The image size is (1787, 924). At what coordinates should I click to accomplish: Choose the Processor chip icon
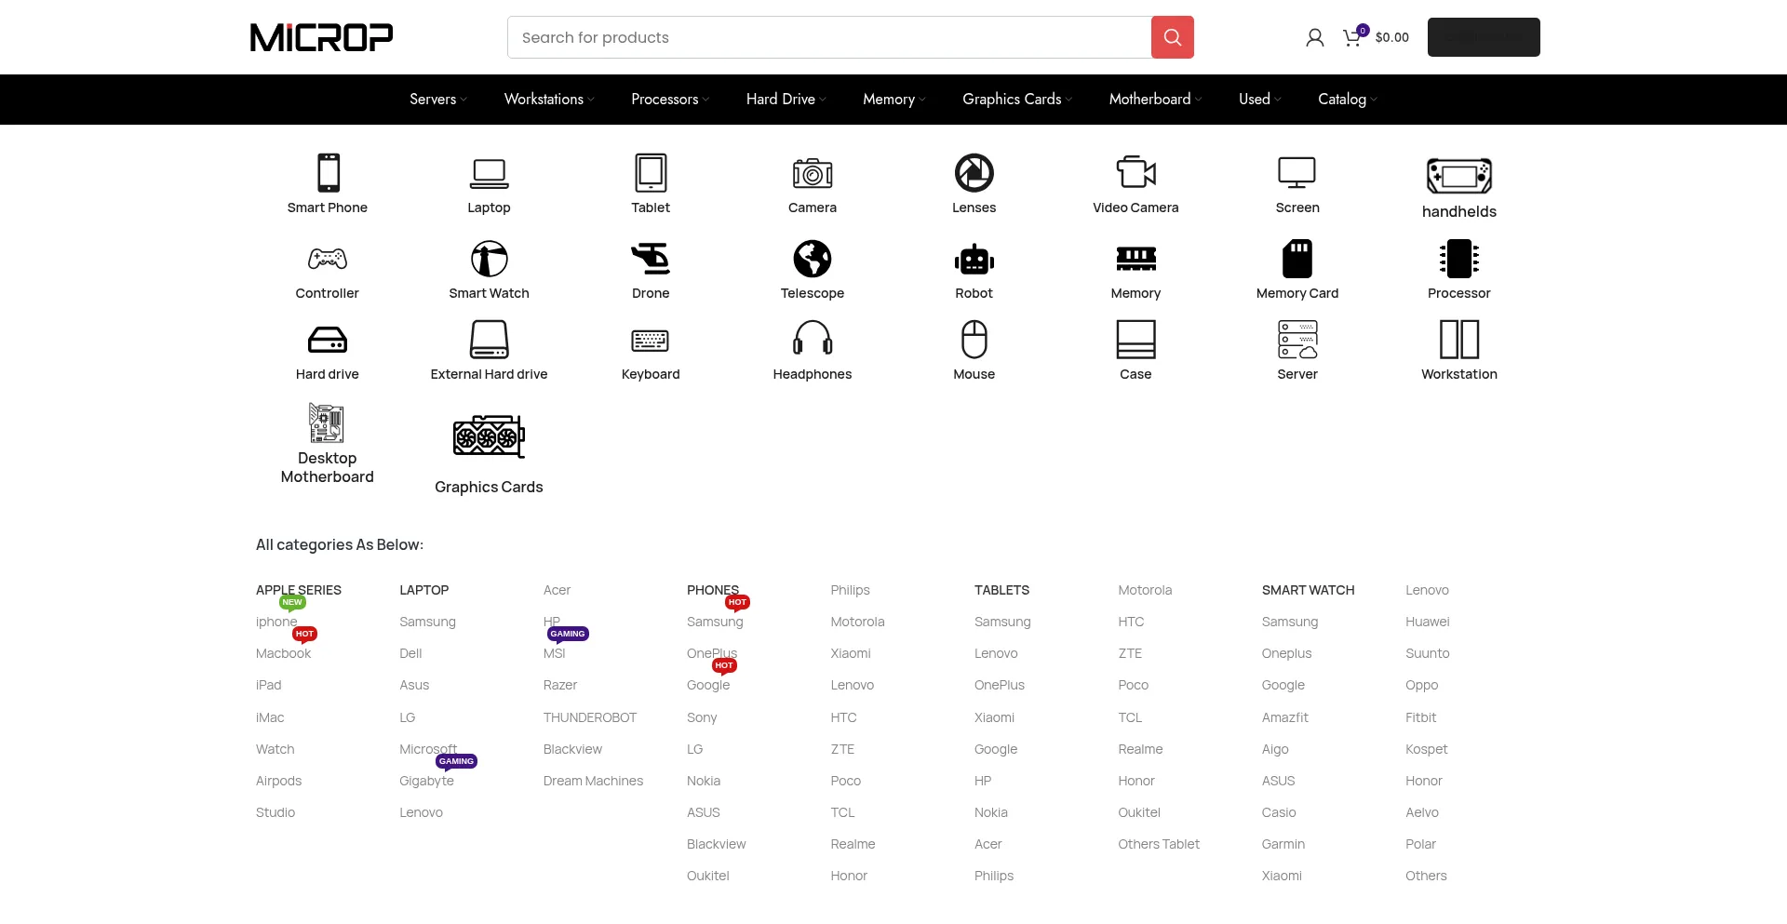point(1459,259)
